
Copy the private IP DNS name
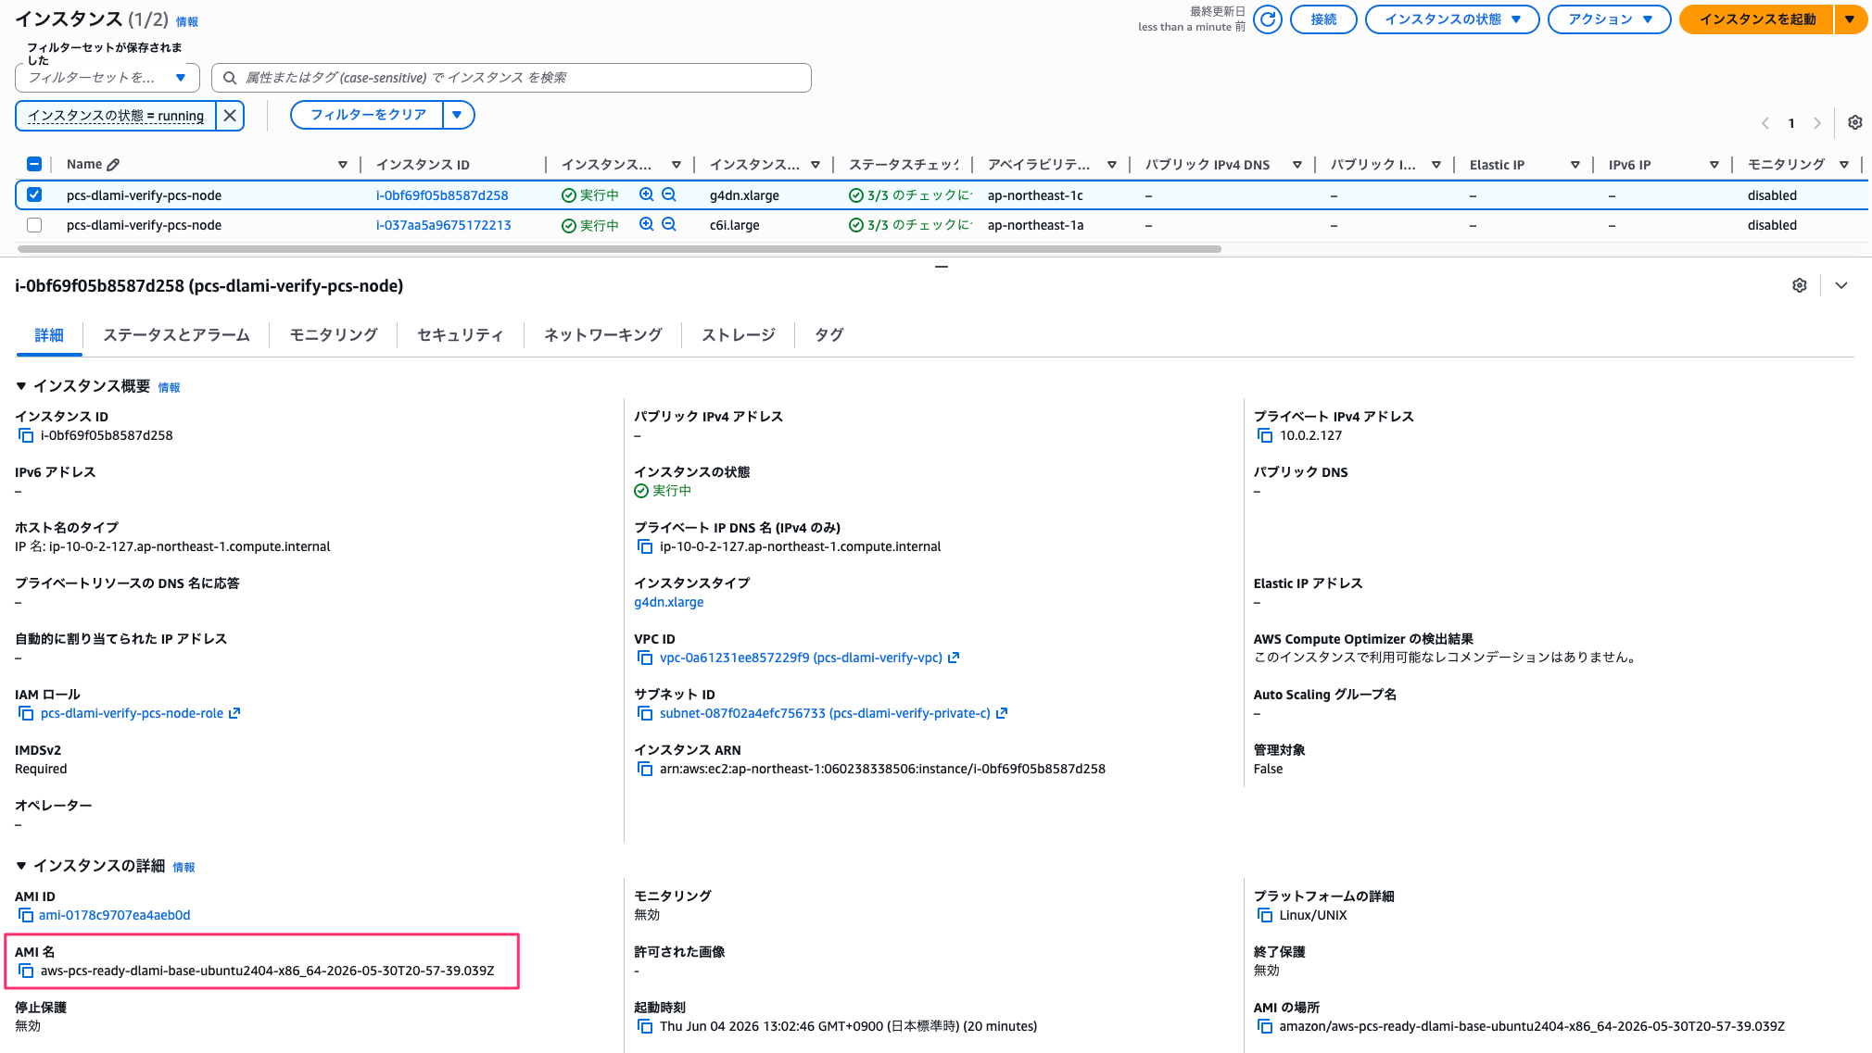(645, 546)
